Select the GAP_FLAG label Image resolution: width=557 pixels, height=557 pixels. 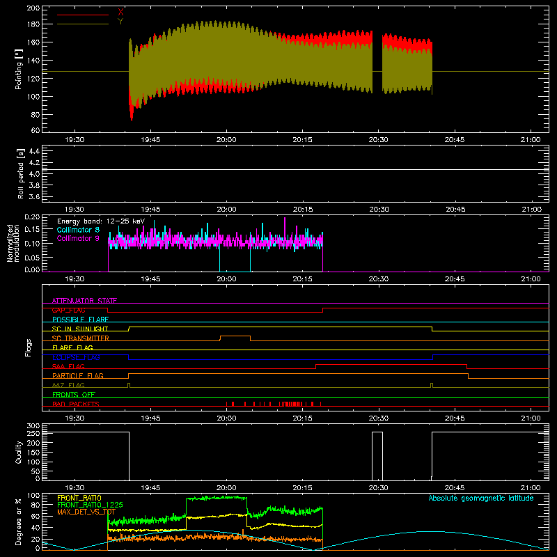click(x=69, y=310)
